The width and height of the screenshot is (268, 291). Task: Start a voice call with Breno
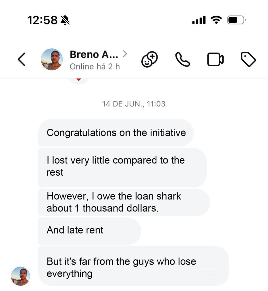click(x=182, y=59)
